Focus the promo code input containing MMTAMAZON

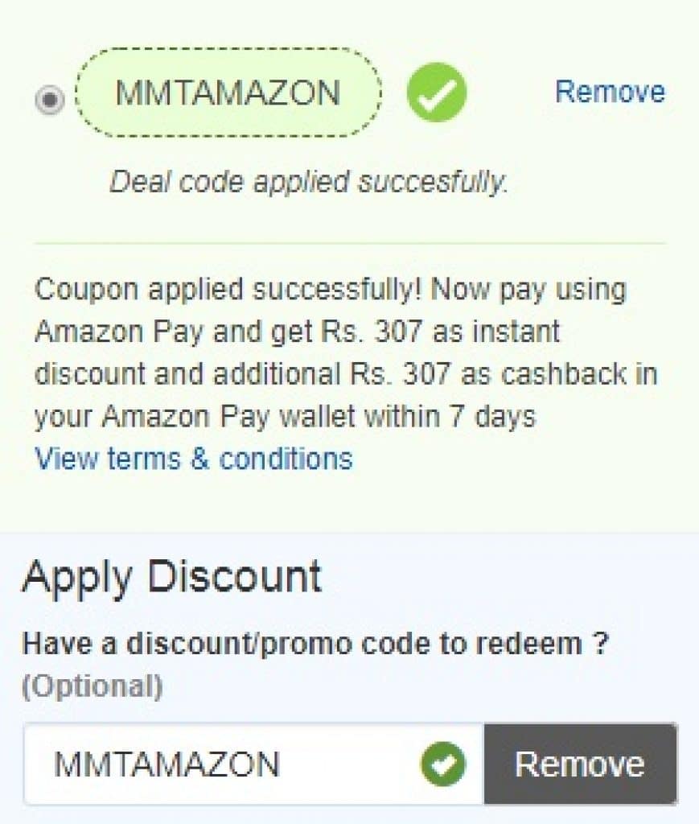click(253, 764)
